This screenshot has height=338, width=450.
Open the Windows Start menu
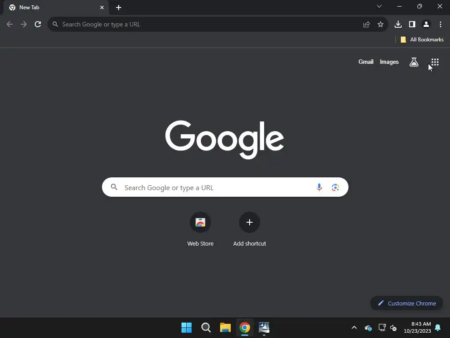(186, 327)
